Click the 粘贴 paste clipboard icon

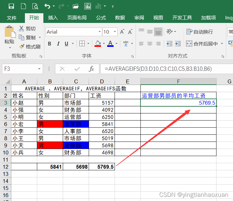(10, 32)
